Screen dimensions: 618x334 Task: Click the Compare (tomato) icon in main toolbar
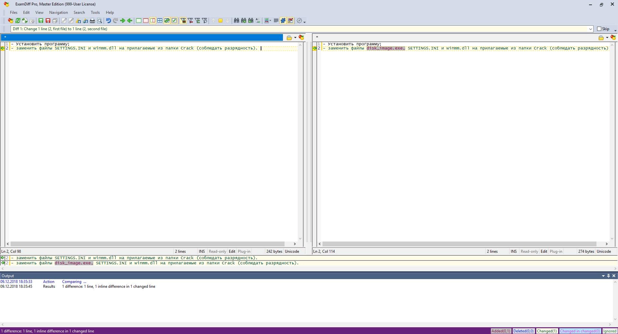[10, 21]
